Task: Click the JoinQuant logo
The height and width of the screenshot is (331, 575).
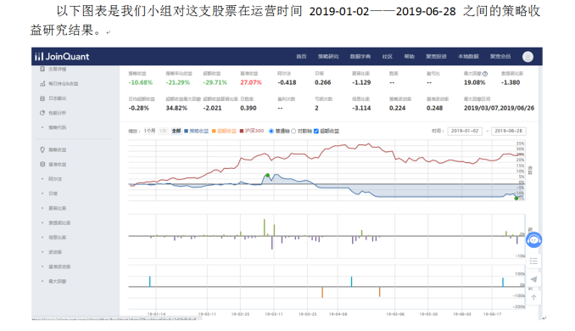Action: point(62,57)
